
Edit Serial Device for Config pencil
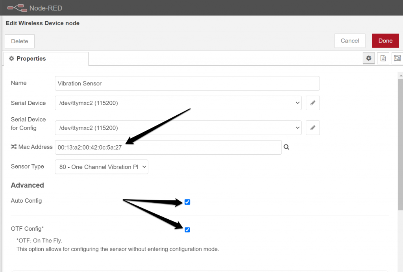[313, 128]
